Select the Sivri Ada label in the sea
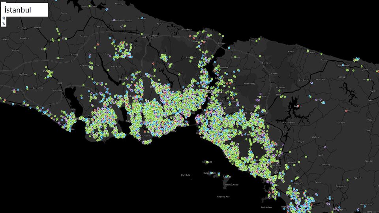The image size is (379, 213). click(186, 175)
